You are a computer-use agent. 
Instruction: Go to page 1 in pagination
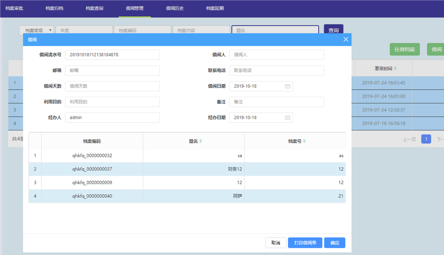click(x=426, y=139)
